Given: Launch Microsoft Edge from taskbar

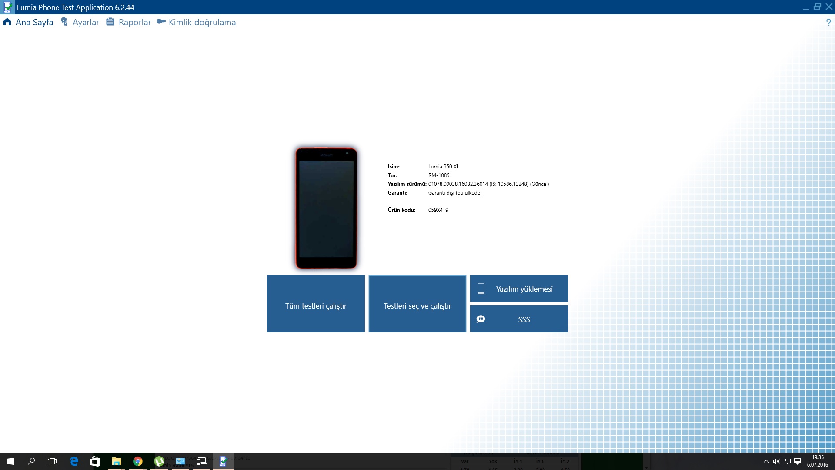Looking at the screenshot, I should (74, 461).
